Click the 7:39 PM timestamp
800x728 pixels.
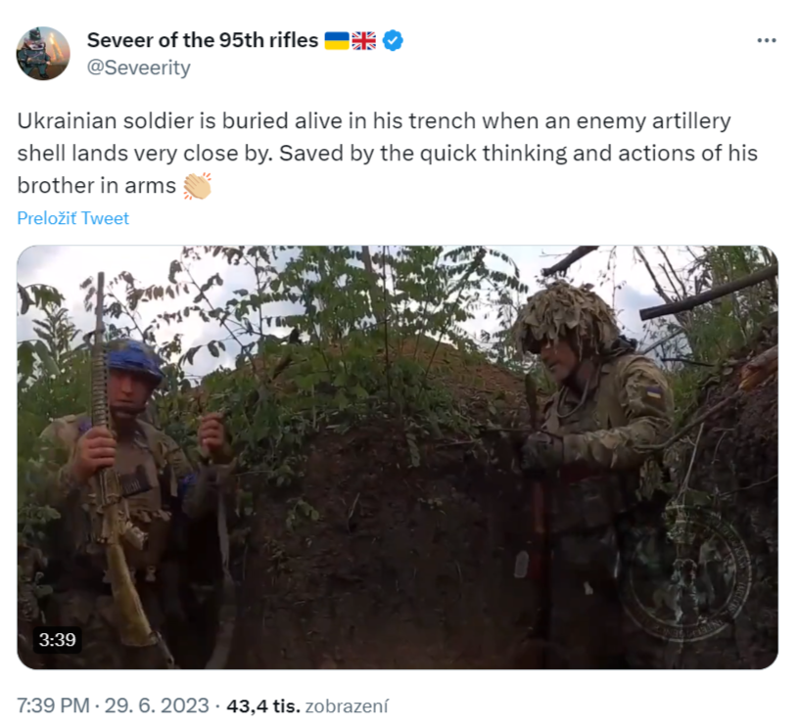[54, 705]
